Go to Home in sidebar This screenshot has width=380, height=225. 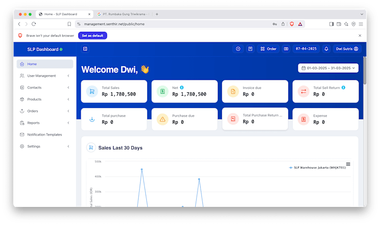[45, 64]
